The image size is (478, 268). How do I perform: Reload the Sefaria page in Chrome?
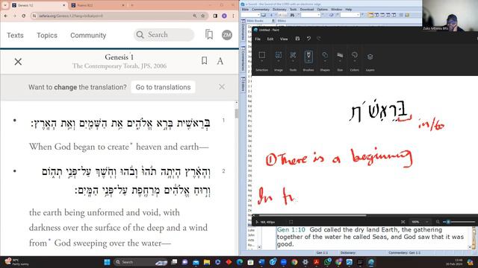pos(23,16)
